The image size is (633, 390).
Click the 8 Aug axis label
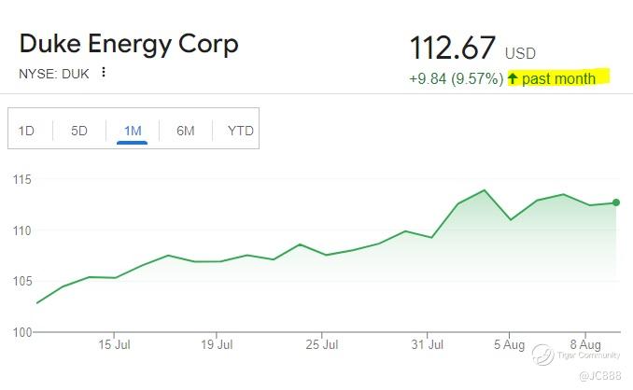[x=584, y=345]
